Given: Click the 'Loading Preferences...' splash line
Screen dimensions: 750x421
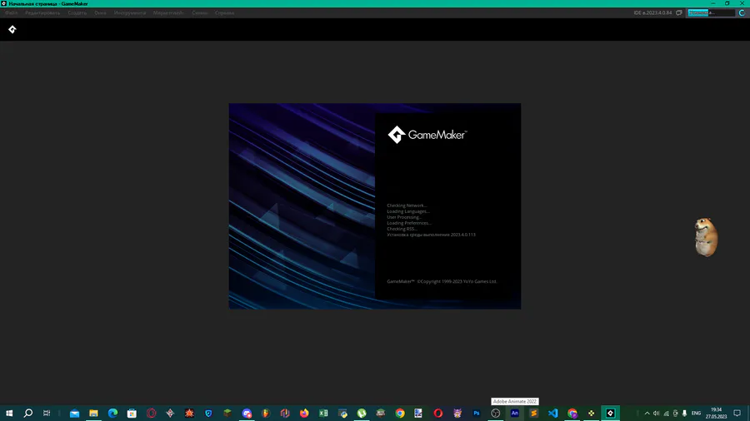Looking at the screenshot, I should (x=409, y=223).
